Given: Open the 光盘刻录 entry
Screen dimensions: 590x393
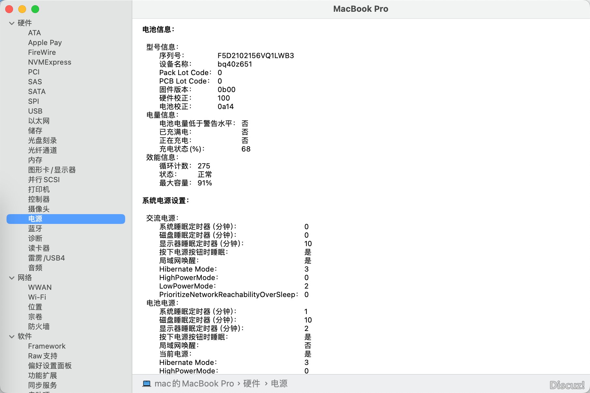Looking at the screenshot, I should pos(42,141).
